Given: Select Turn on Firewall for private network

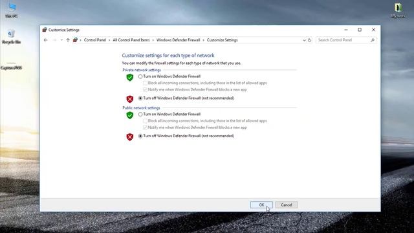Looking at the screenshot, I should [140, 76].
